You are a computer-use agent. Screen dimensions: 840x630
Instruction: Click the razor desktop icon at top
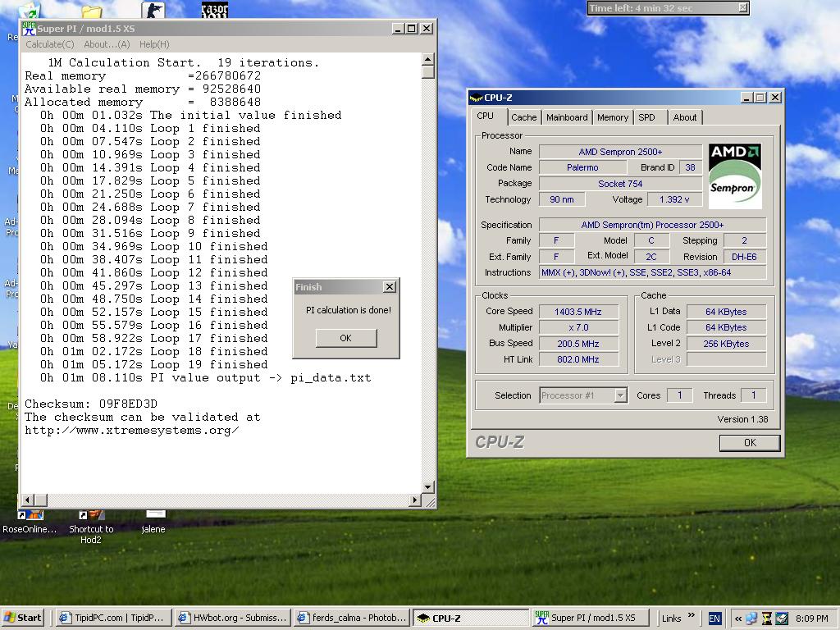[x=214, y=9]
